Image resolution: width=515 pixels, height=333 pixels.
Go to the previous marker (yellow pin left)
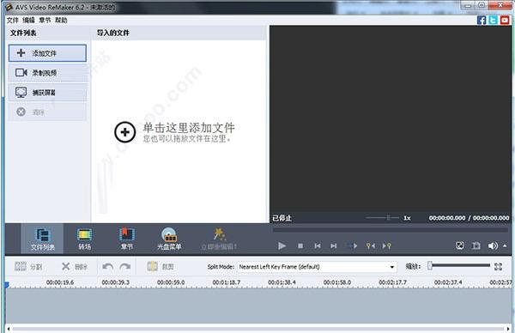click(371, 245)
